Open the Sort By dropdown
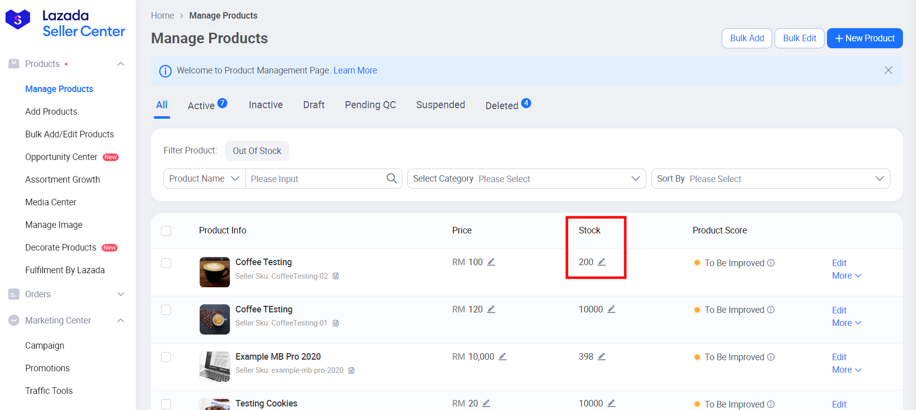This screenshot has width=916, height=410. click(x=771, y=179)
